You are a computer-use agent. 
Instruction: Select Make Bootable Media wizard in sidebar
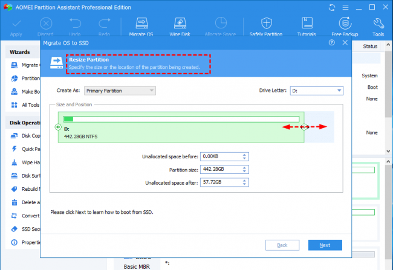25,92
